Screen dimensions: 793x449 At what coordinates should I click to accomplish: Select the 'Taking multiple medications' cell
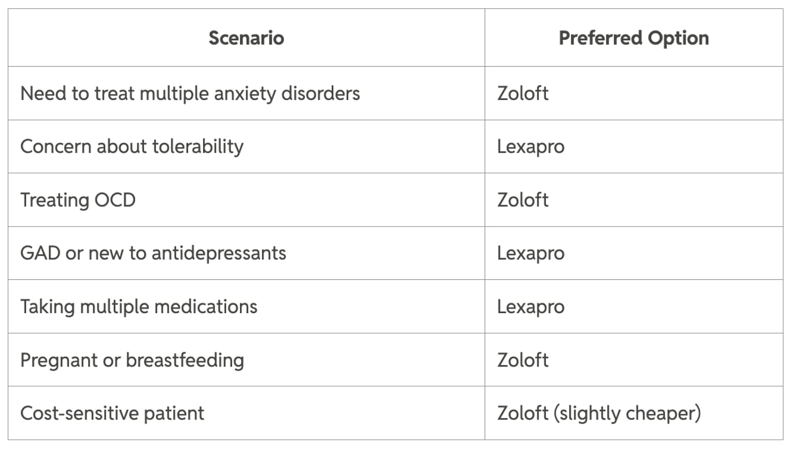pos(139,306)
